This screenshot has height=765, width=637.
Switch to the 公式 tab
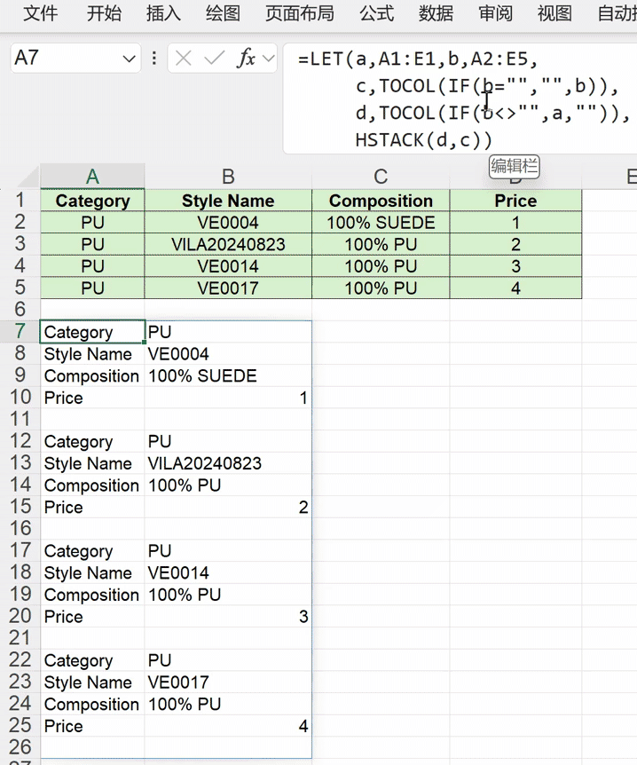click(x=376, y=13)
